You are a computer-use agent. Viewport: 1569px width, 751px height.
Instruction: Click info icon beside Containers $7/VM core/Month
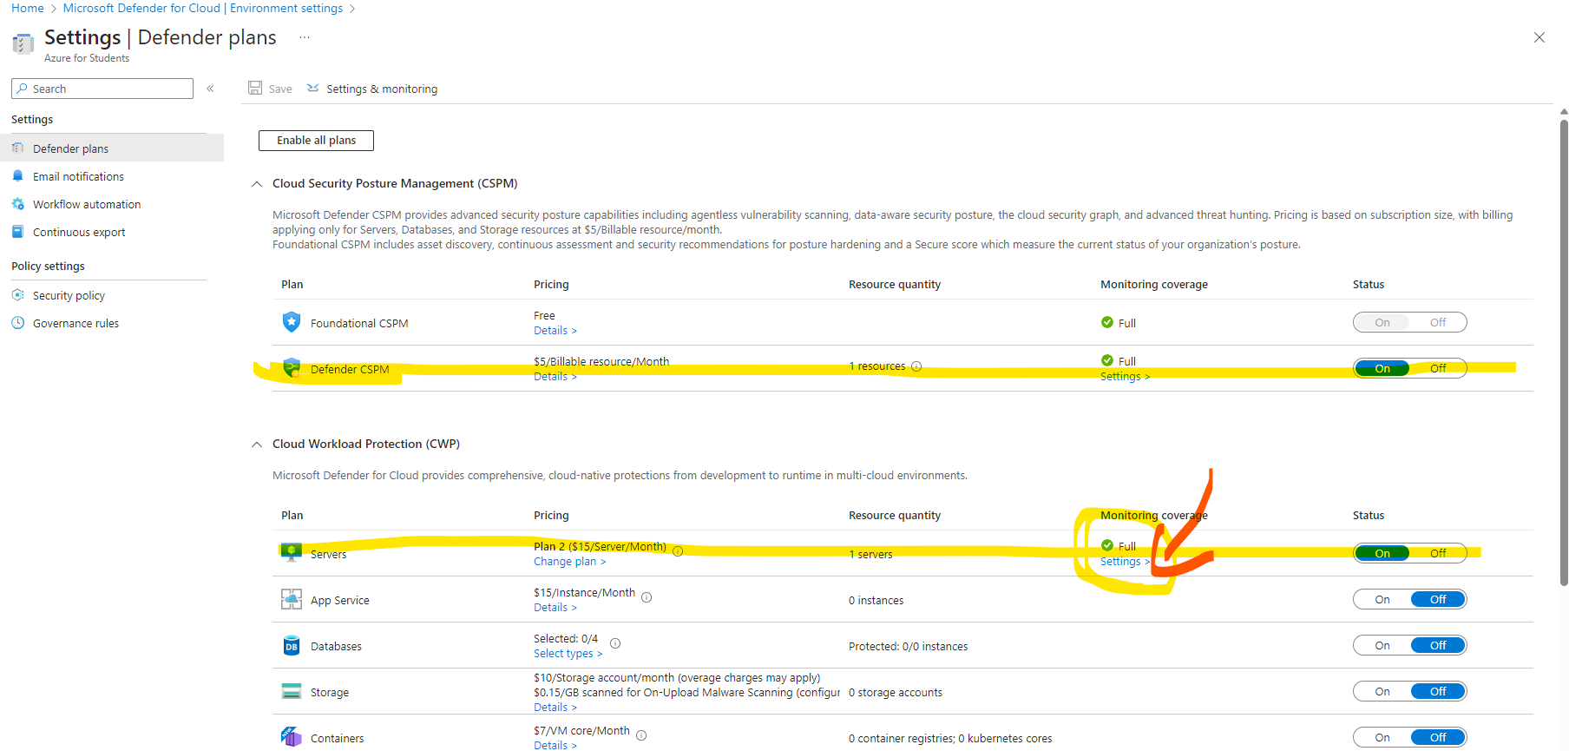pos(641,735)
